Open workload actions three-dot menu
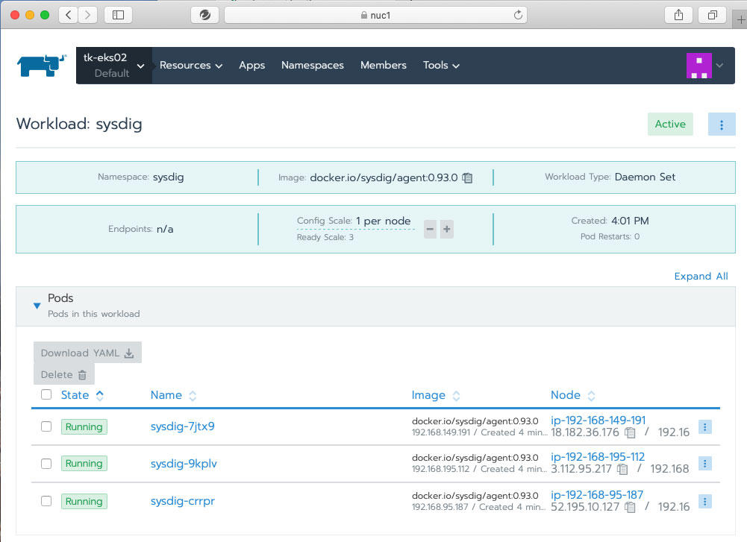Screen dimensions: 747x542 coord(722,125)
